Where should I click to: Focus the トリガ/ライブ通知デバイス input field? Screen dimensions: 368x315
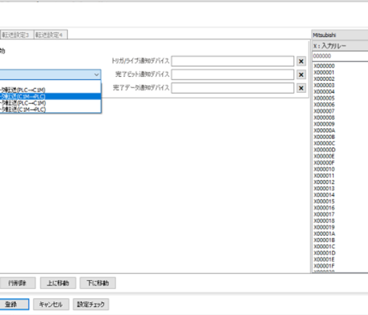tap(233, 61)
